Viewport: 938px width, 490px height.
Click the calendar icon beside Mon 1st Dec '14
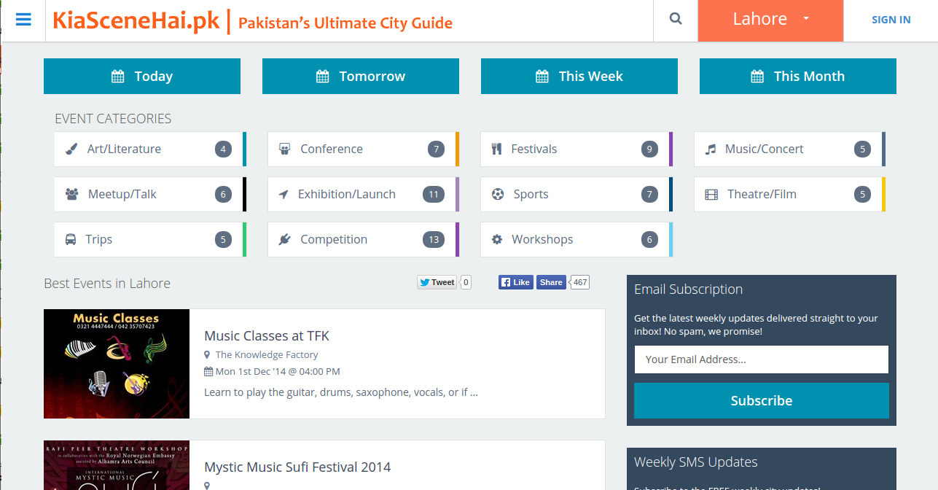208,372
